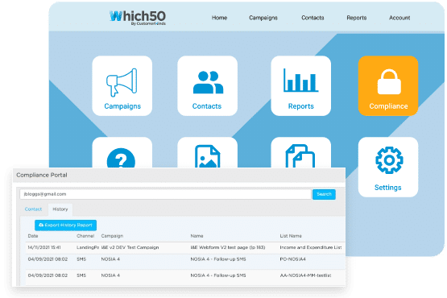Open the Settings gear tile
447x298 pixels.
388,167
